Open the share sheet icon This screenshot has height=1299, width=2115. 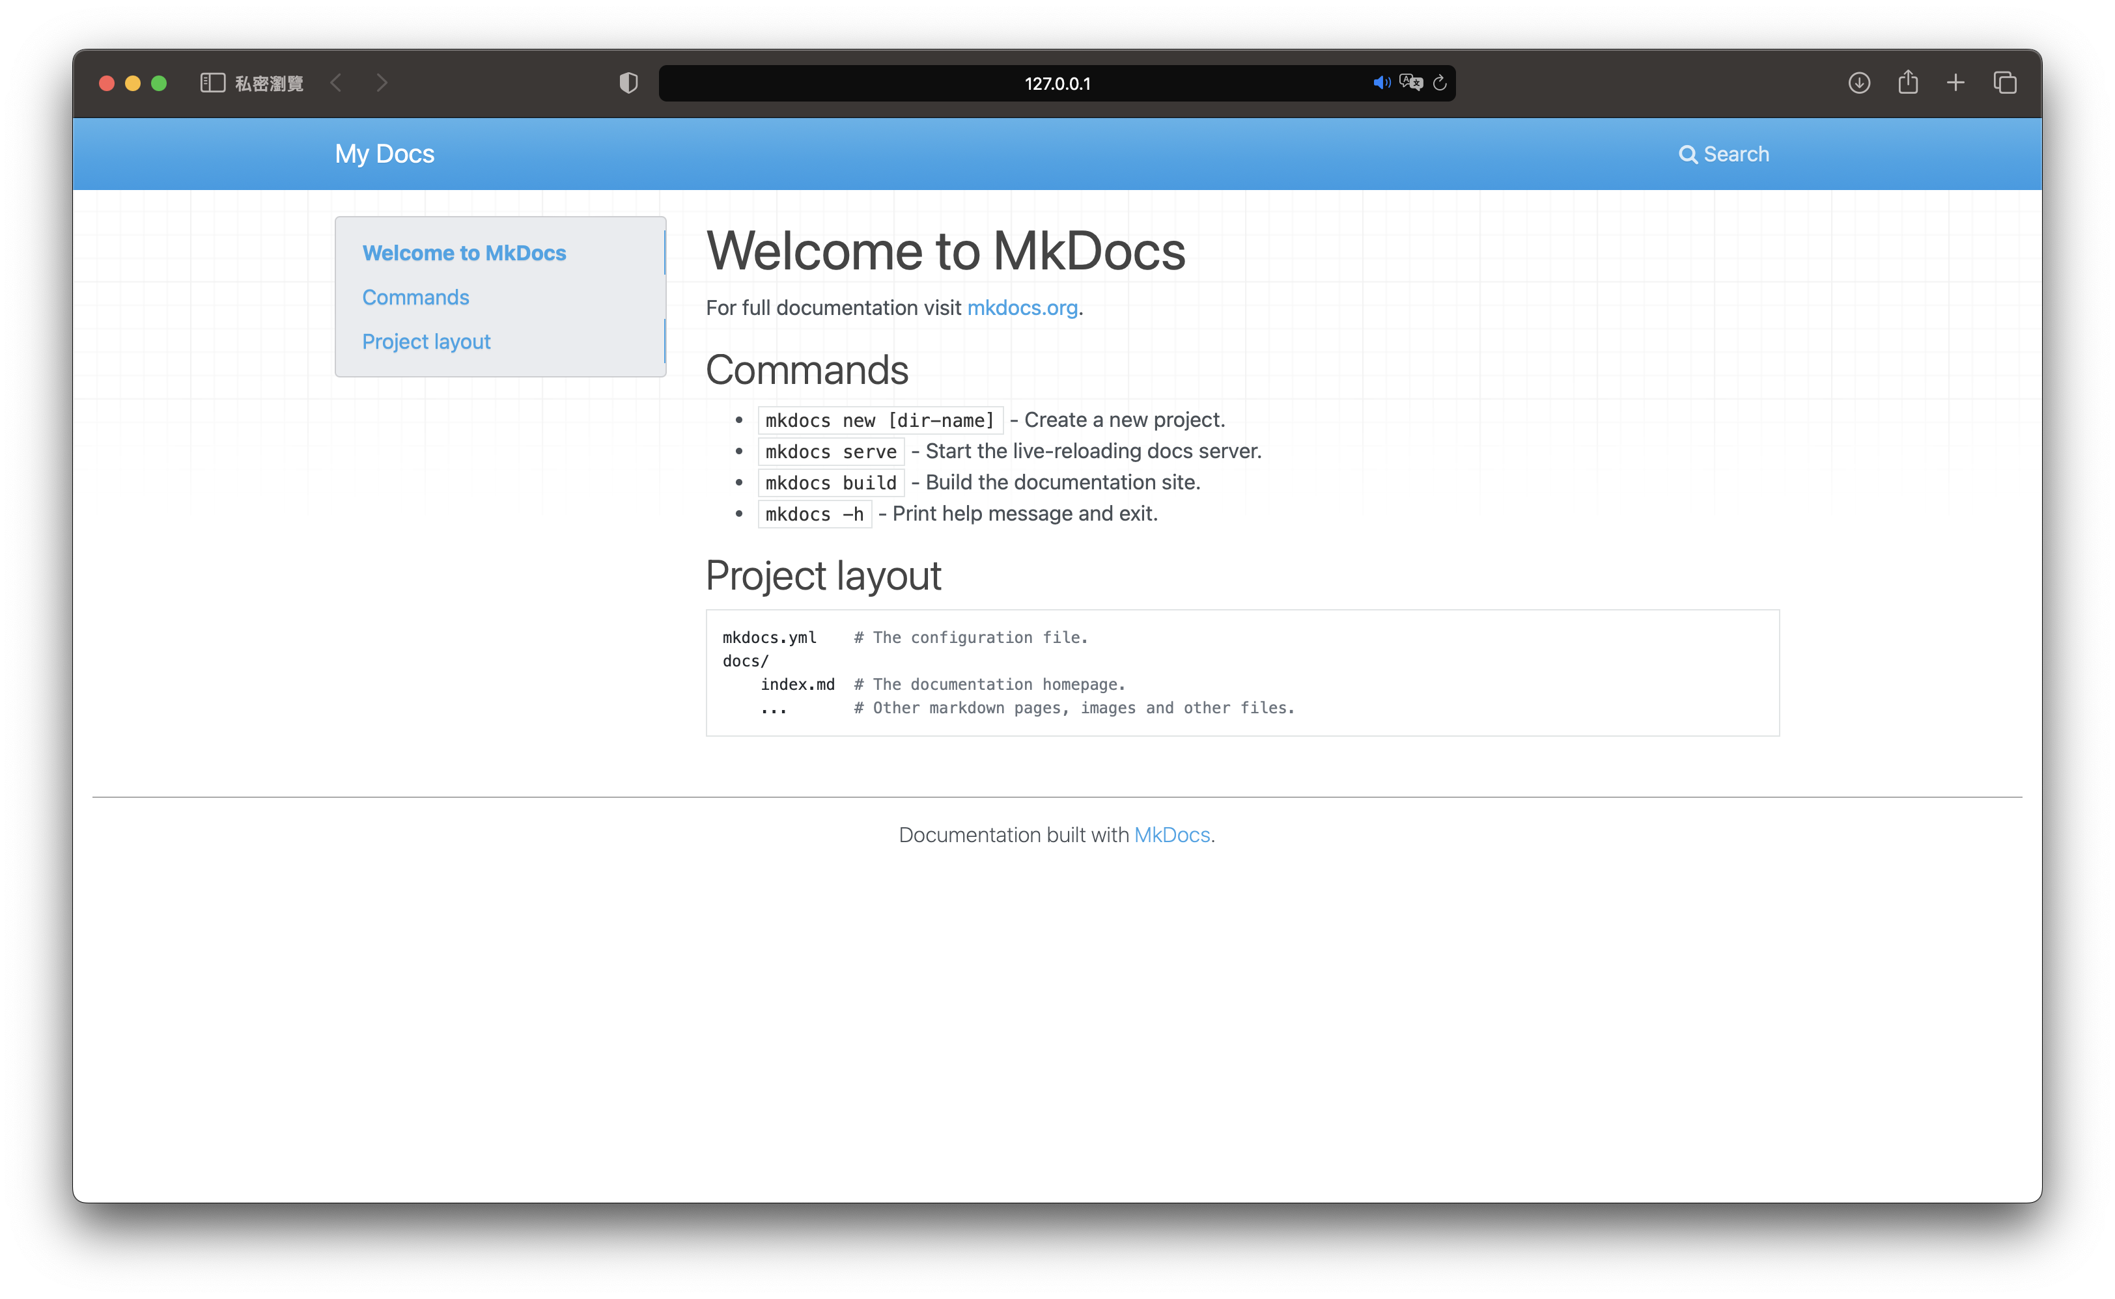pos(1908,83)
